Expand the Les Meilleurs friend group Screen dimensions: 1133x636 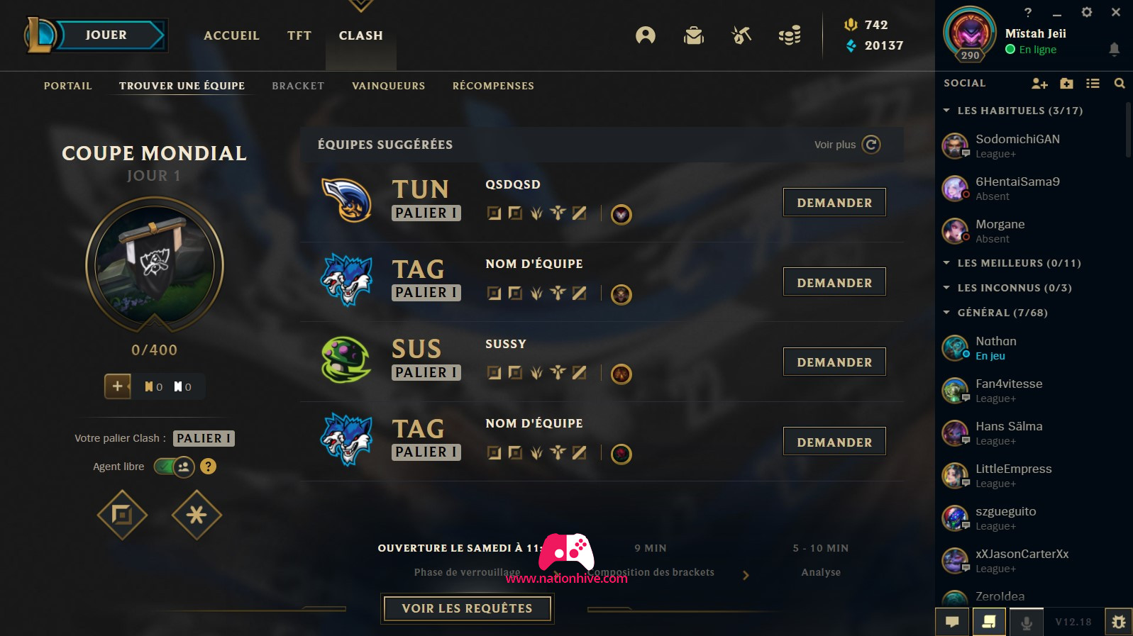coord(946,263)
